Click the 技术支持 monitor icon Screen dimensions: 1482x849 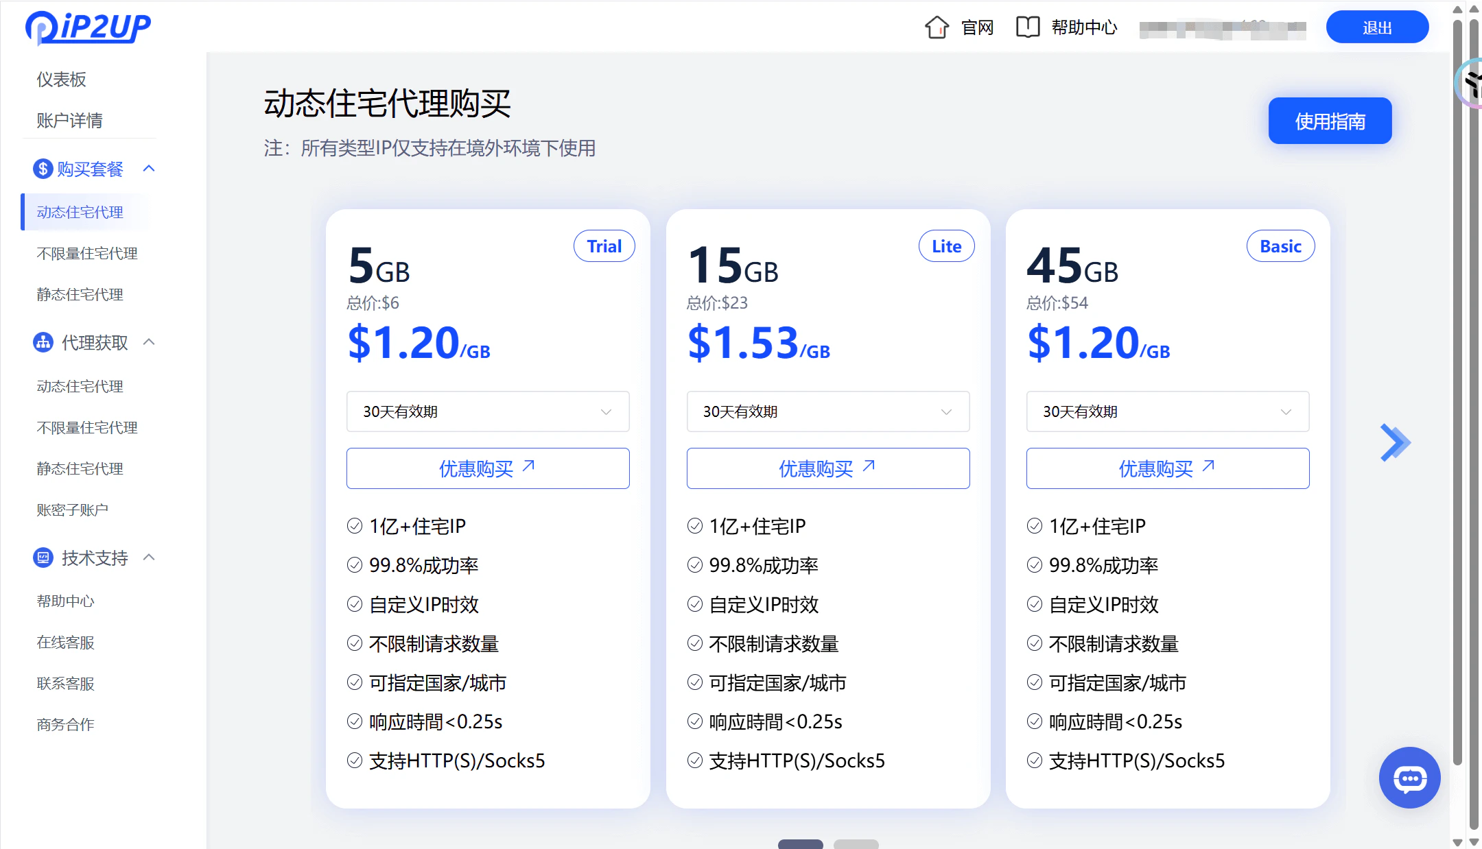[43, 558]
